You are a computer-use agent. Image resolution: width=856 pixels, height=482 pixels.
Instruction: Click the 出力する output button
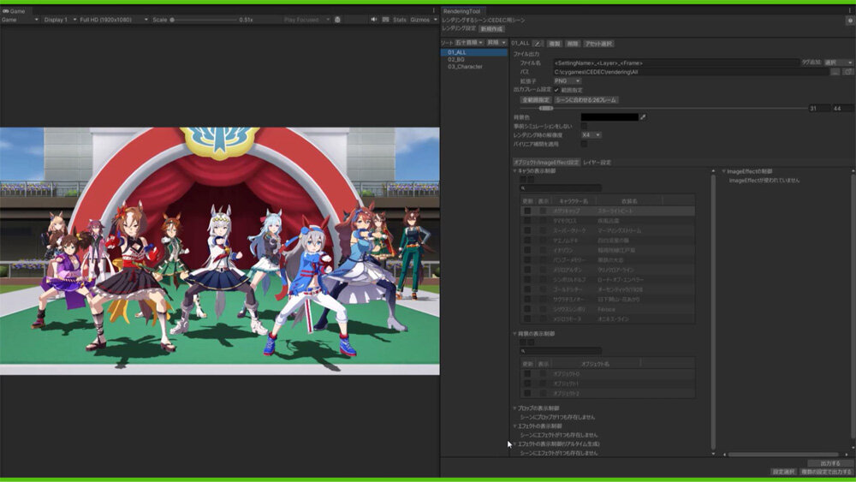click(x=829, y=463)
